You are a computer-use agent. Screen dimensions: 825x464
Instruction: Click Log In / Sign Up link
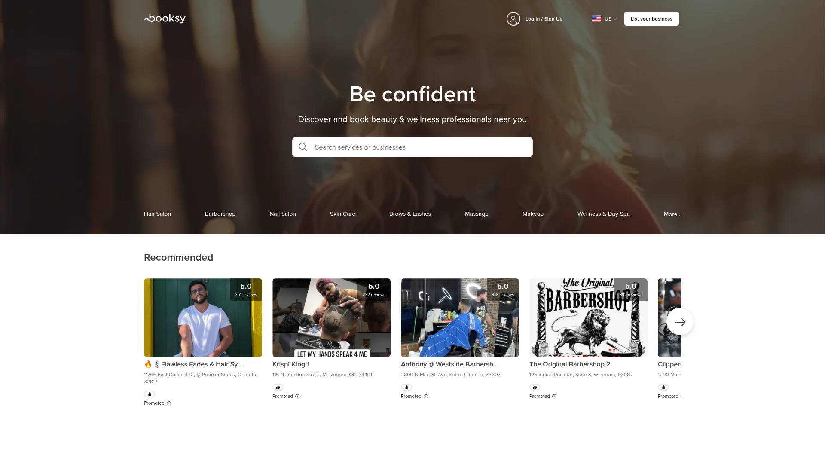(544, 19)
